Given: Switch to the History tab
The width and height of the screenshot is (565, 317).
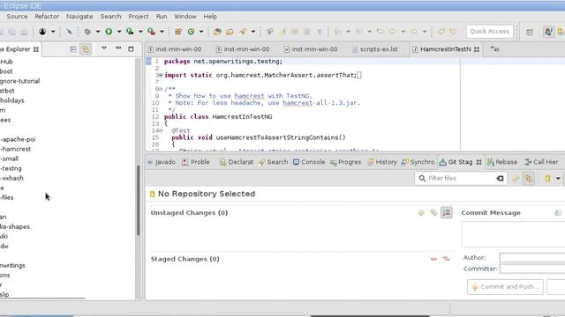Looking at the screenshot, I should click(382, 162).
